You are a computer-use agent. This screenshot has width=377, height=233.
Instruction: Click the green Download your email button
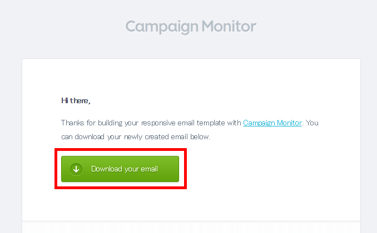120,169
